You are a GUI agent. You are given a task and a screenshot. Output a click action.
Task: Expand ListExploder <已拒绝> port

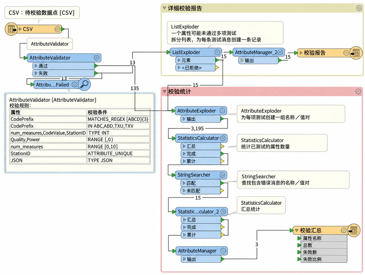tap(179, 68)
